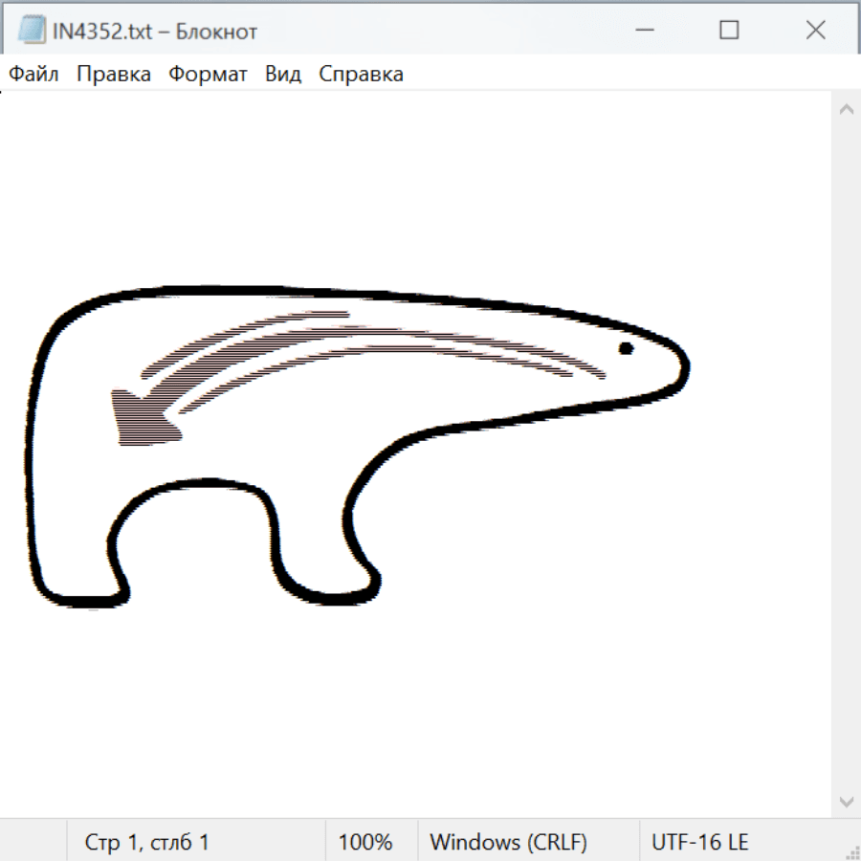Minimize the Notepad window
The height and width of the screenshot is (861, 861).
click(x=642, y=31)
